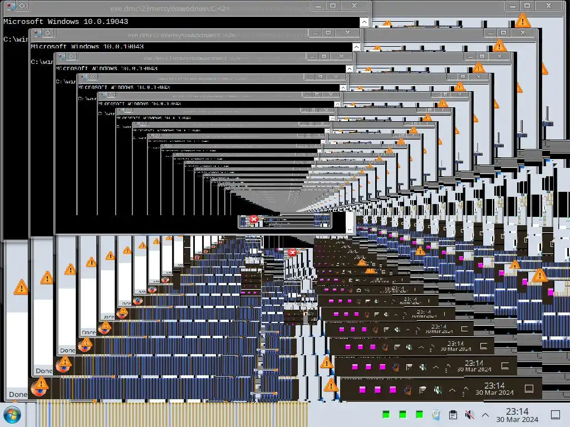Open the Start menu orb

(x=12, y=415)
